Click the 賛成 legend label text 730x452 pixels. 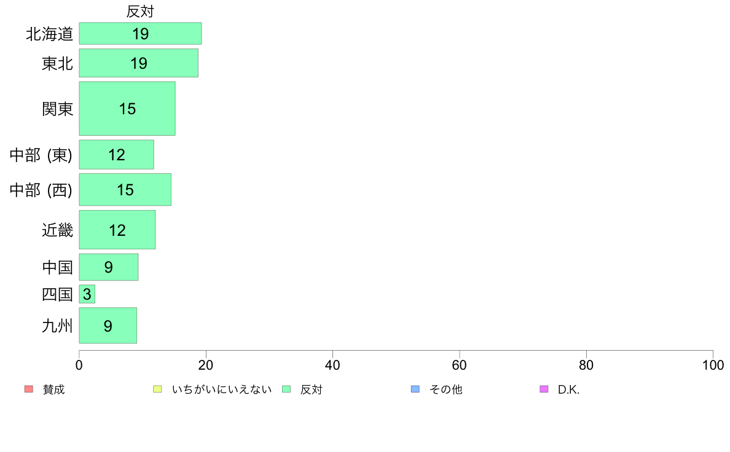[x=53, y=389]
